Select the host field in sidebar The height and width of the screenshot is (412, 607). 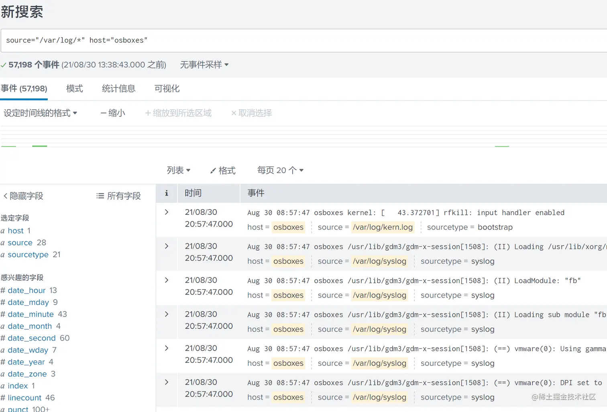click(x=16, y=230)
